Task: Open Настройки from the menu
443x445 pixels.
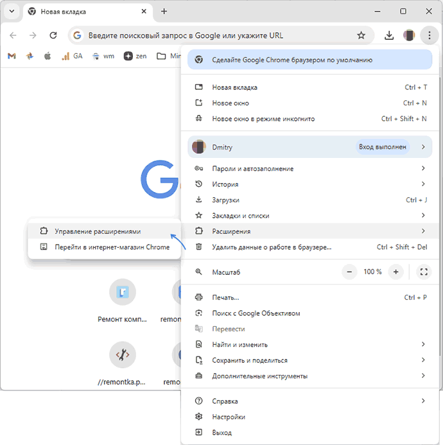Action: [x=309, y=417]
